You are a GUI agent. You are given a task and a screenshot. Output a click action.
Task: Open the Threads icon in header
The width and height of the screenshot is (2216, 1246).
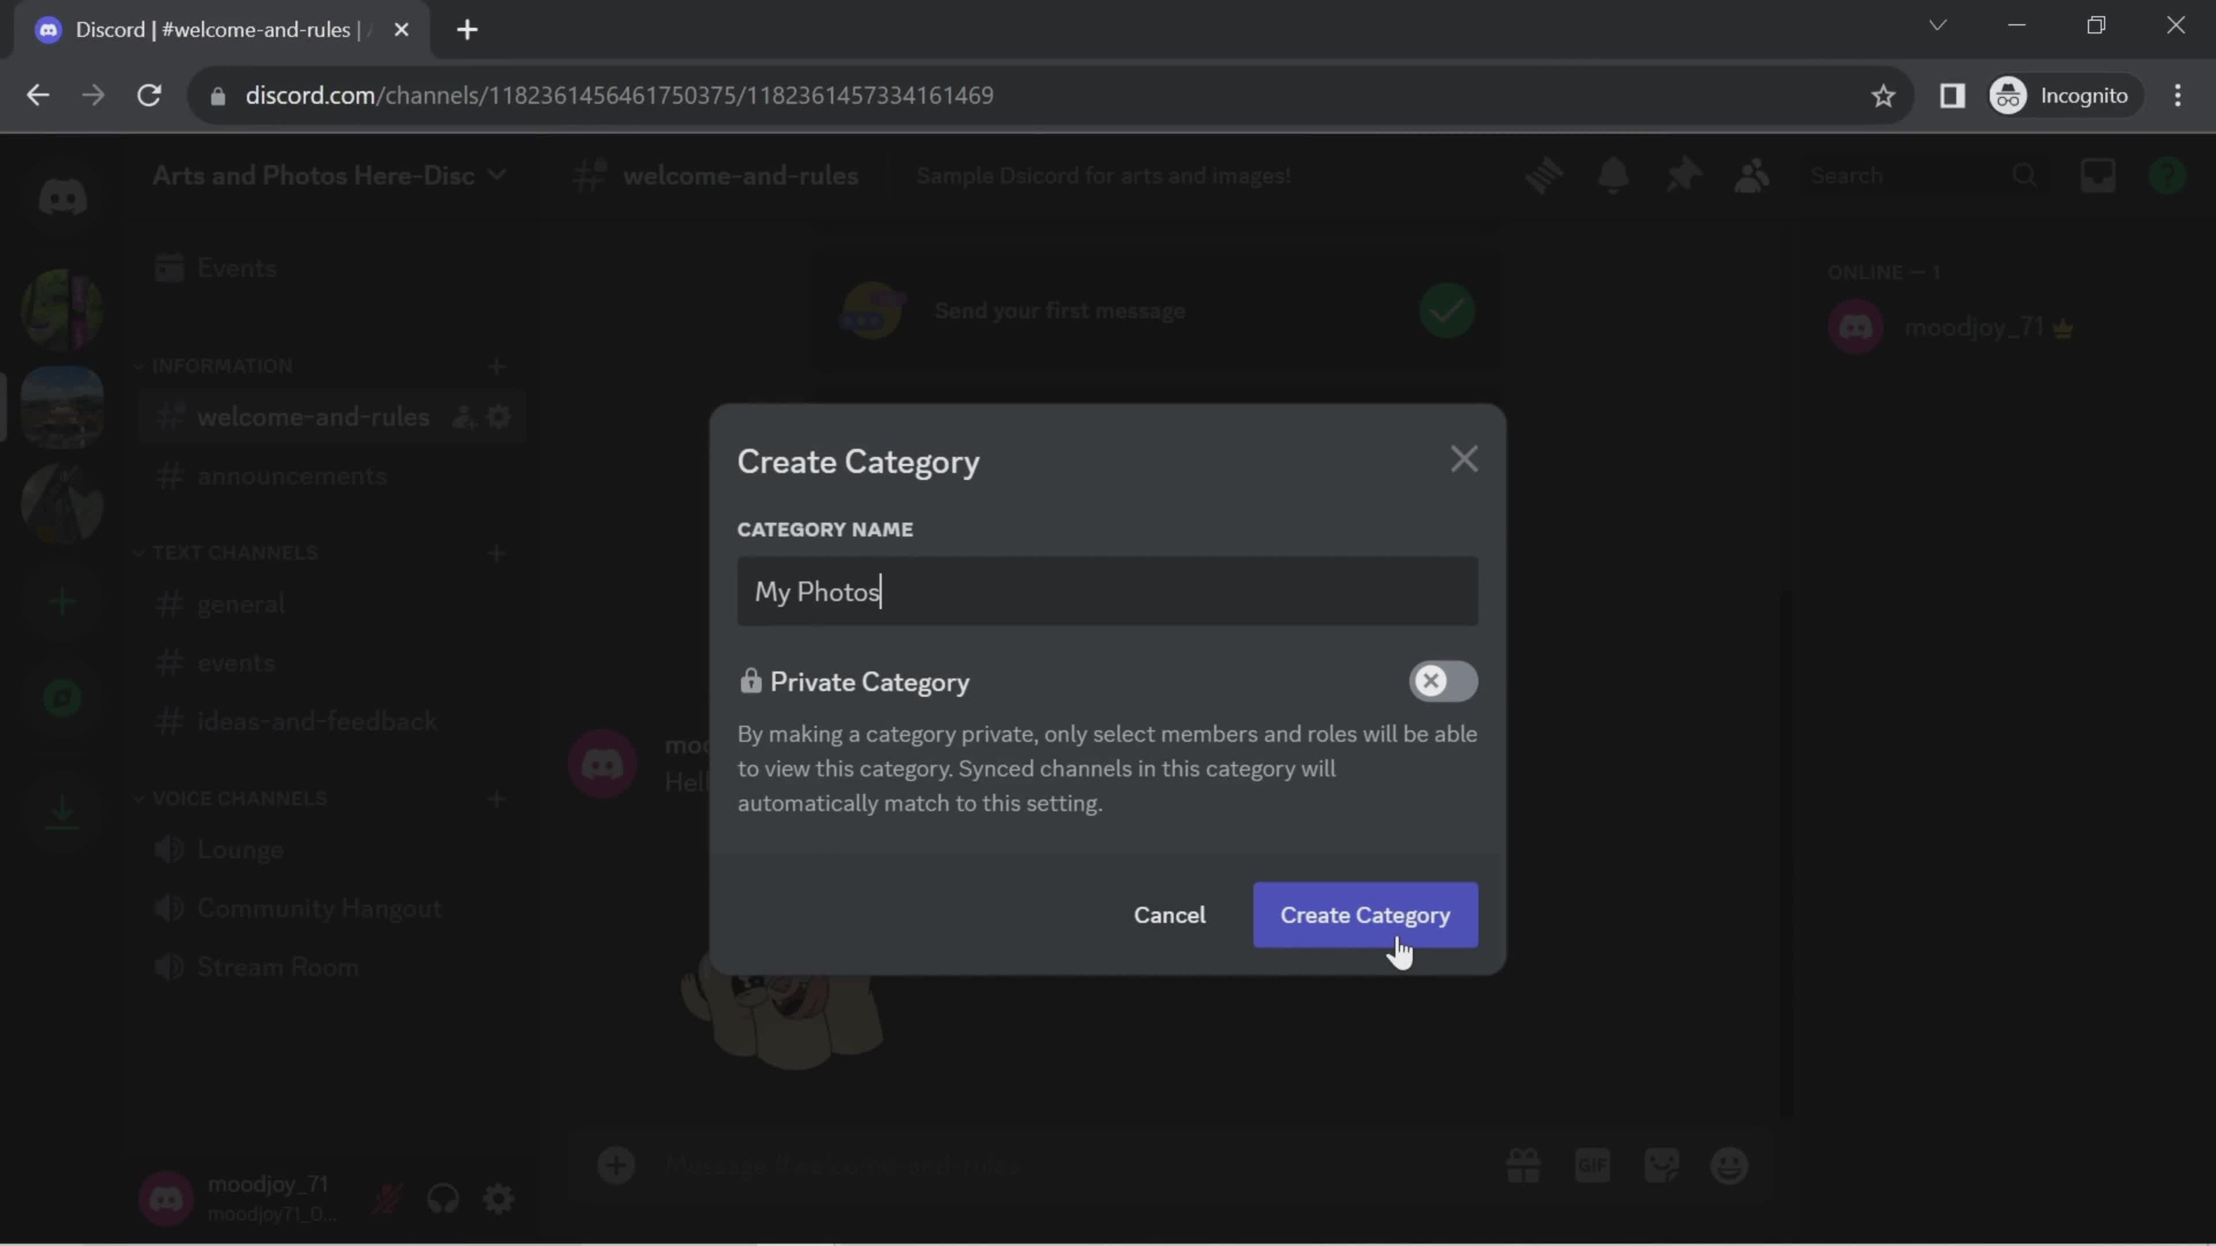[1544, 175]
